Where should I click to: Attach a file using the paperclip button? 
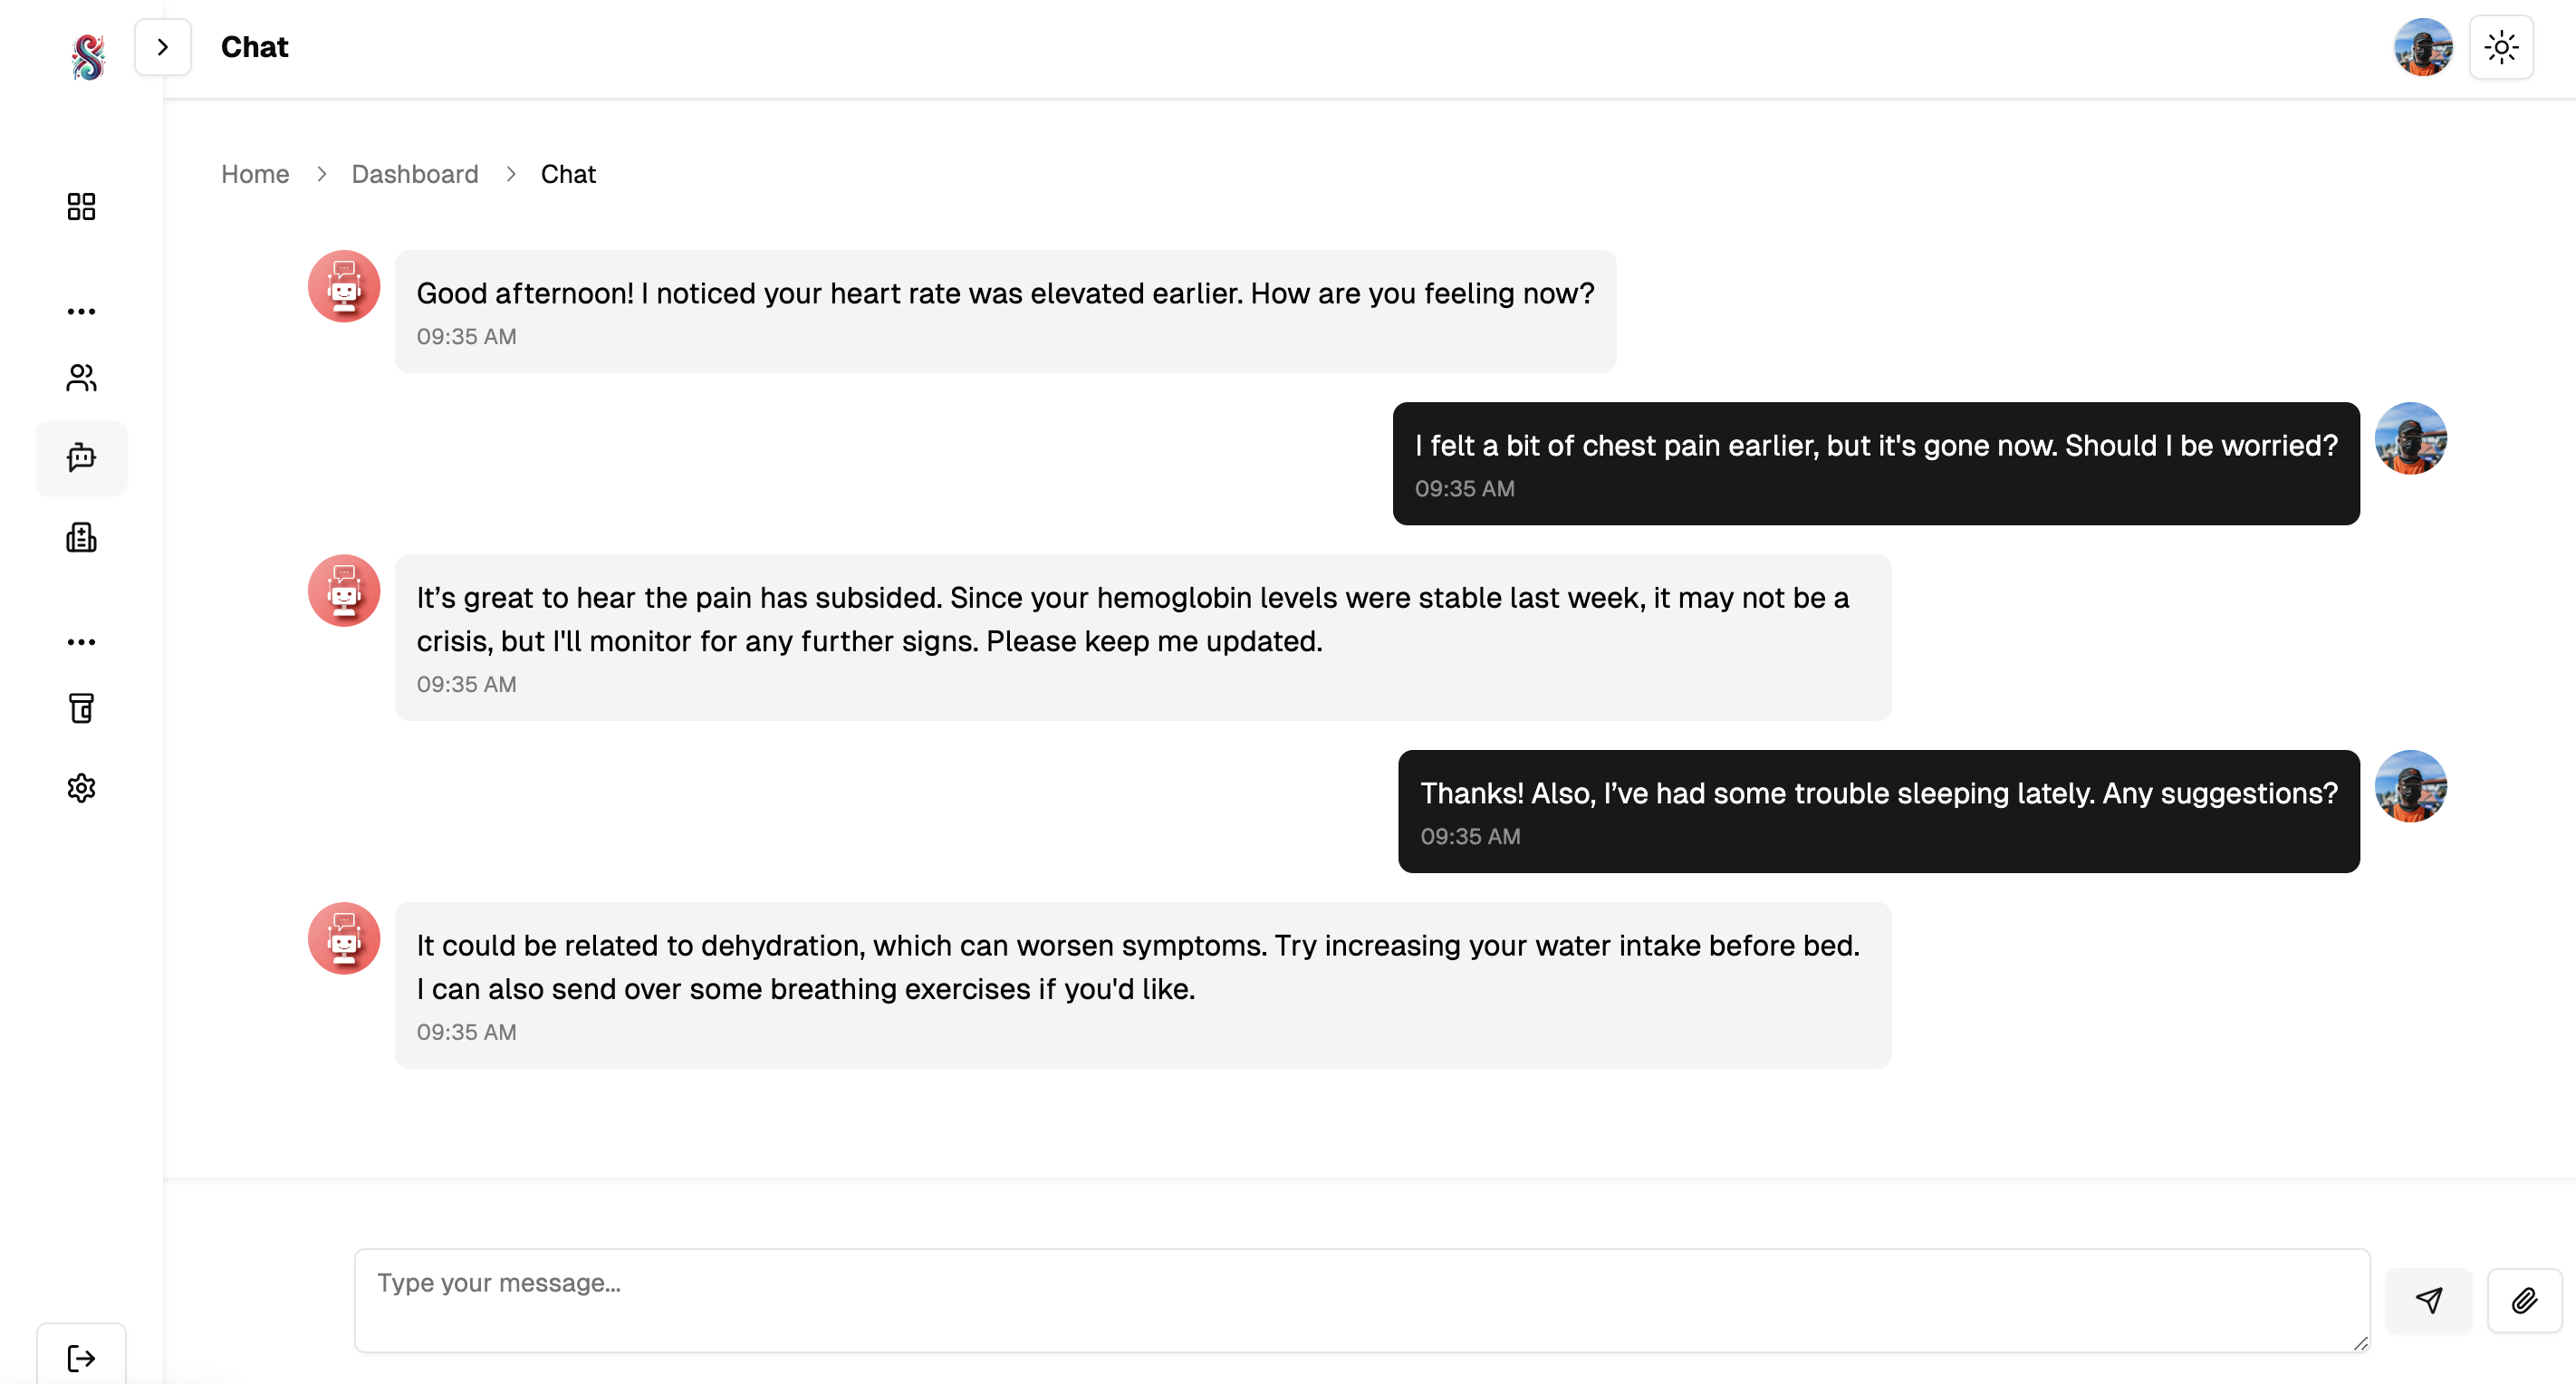pyautogui.click(x=2523, y=1300)
